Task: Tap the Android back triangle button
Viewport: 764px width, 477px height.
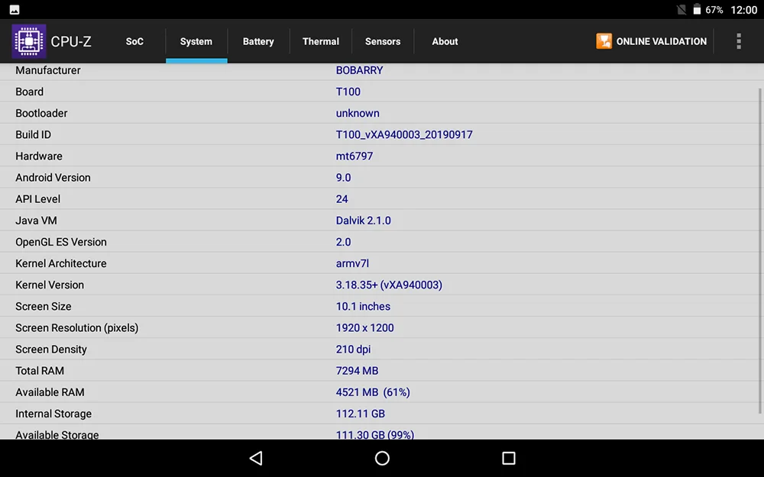Action: [x=256, y=458]
